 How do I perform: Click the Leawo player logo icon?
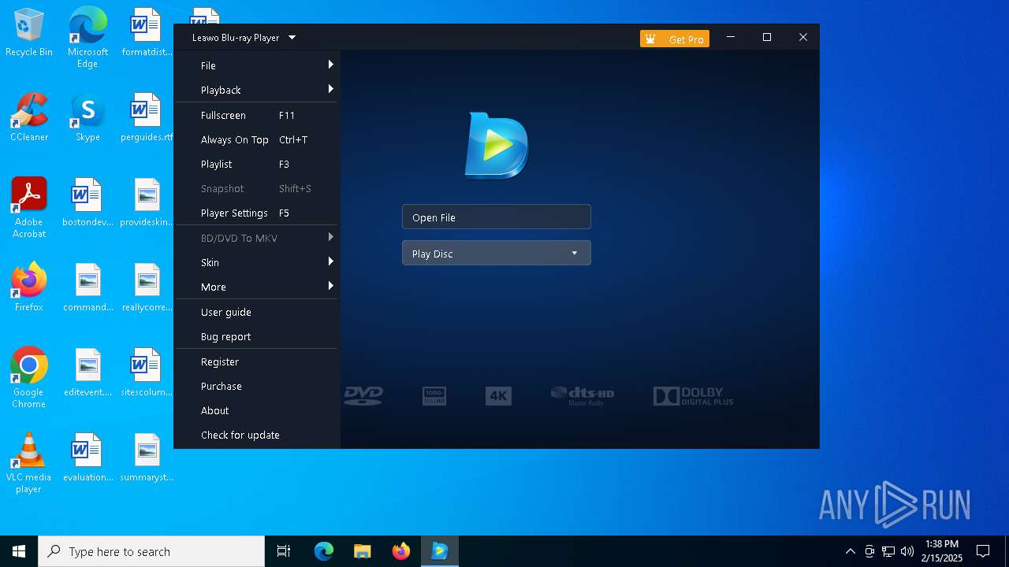tap(496, 145)
